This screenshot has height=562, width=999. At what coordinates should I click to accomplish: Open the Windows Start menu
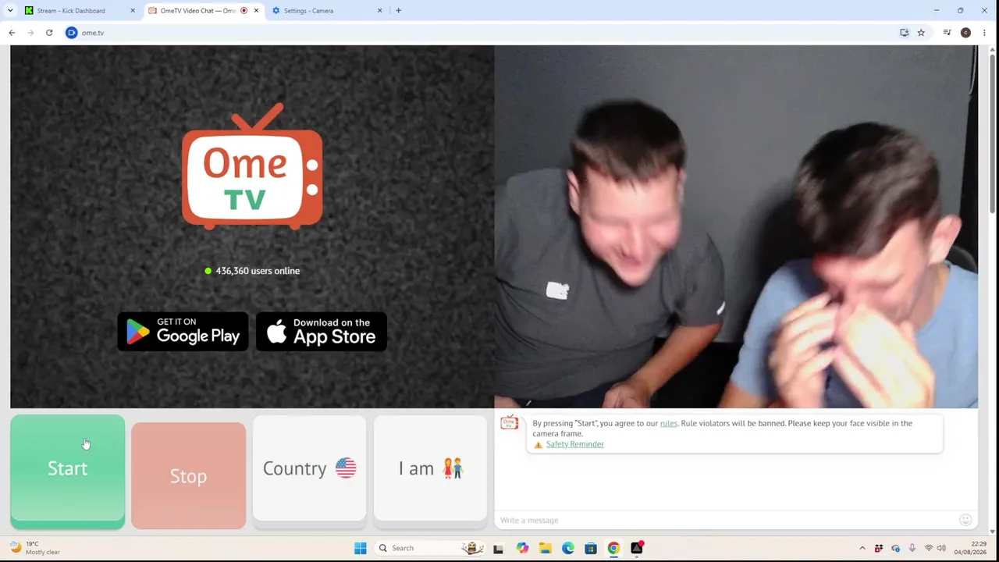click(361, 548)
